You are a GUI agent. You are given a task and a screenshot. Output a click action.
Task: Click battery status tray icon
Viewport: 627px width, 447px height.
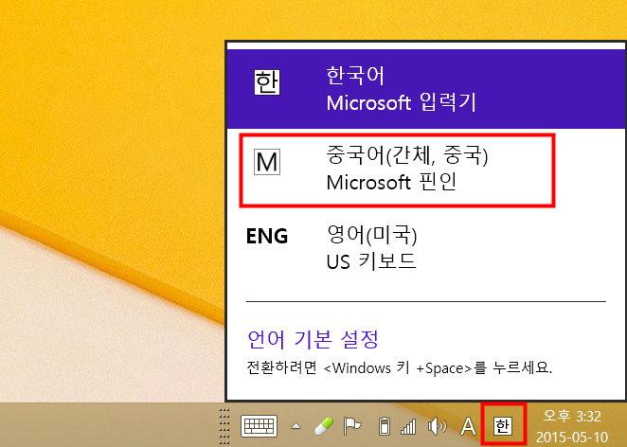tap(384, 426)
